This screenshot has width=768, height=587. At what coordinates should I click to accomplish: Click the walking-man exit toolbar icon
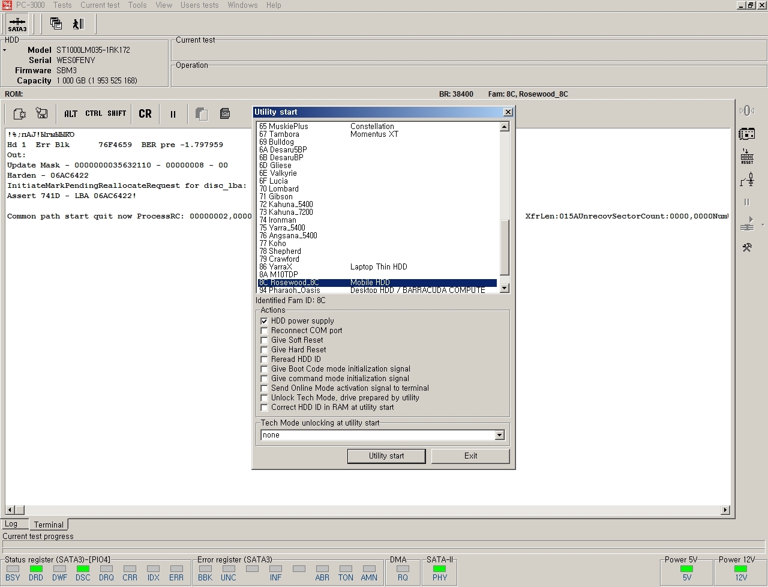point(78,24)
